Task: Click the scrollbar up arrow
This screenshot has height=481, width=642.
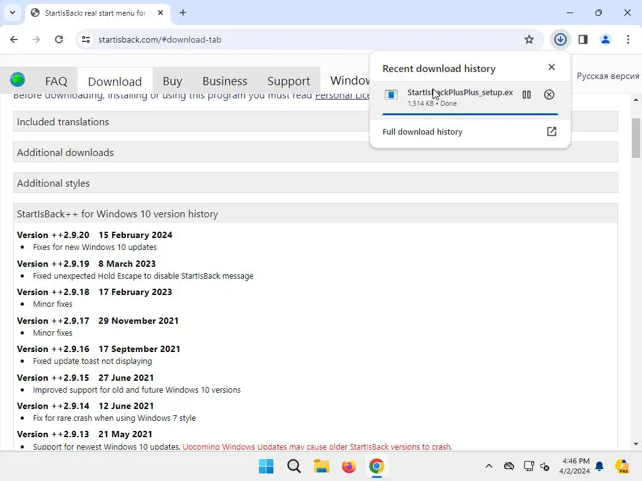Action: coord(636,100)
